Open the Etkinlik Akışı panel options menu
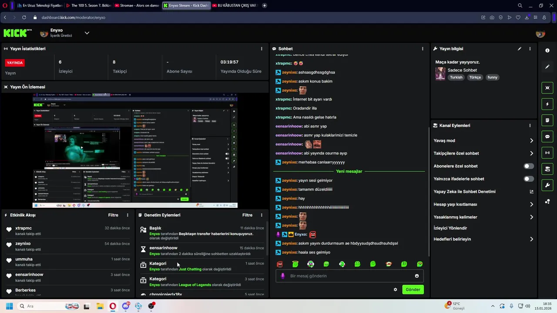Viewport: 557px width, 313px height. pyautogui.click(x=127, y=215)
